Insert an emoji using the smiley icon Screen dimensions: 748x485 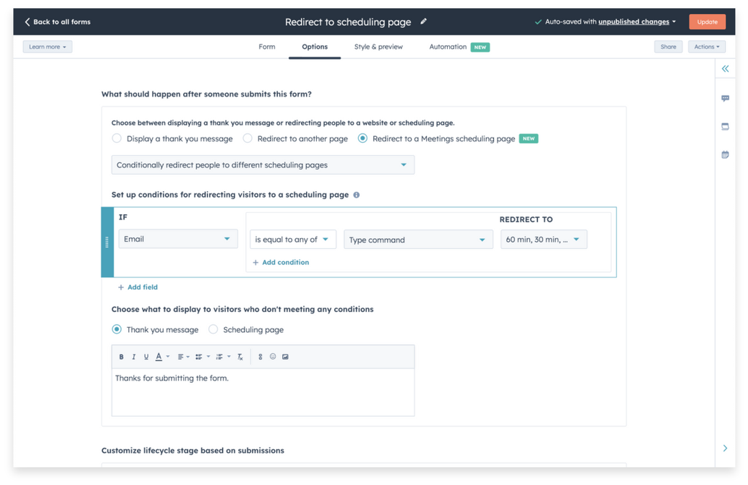[273, 357]
